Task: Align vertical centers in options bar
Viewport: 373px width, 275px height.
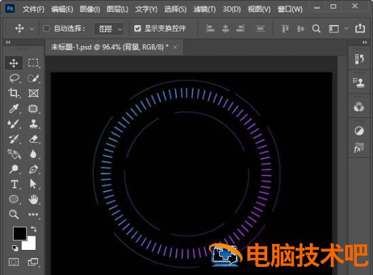Action: coord(300,28)
